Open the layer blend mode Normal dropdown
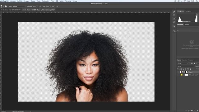 pyautogui.click(x=186, y=66)
